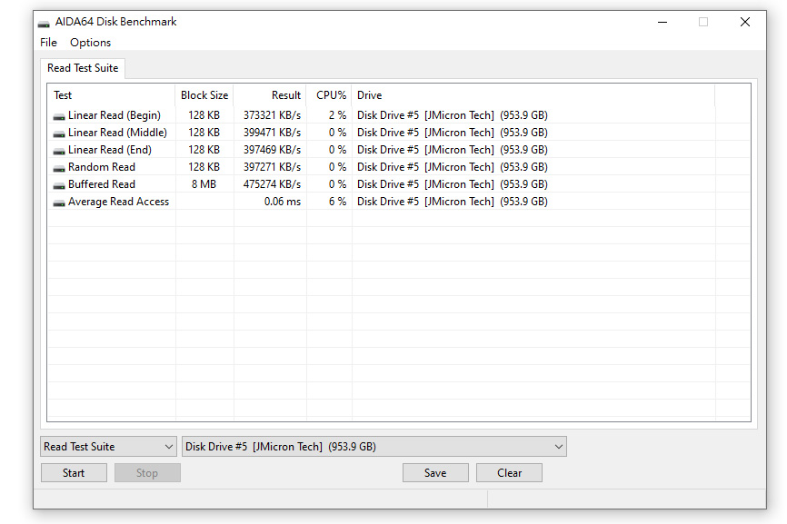Click the 8 MB block size cell

point(204,184)
